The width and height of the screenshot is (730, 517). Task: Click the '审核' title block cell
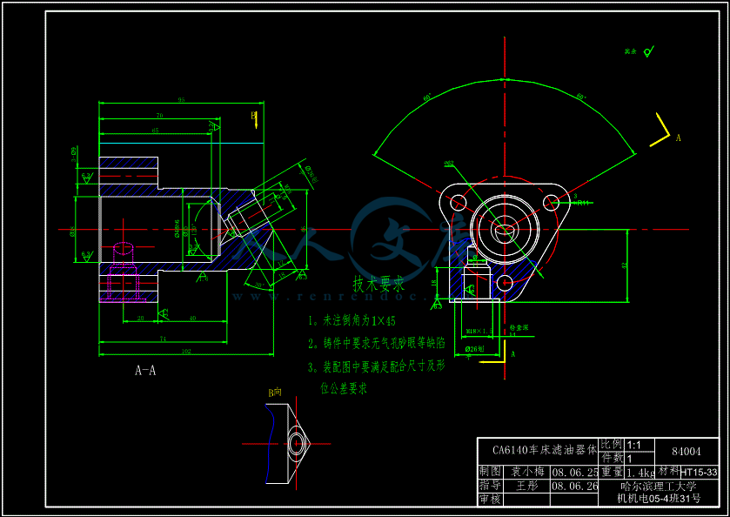(489, 500)
